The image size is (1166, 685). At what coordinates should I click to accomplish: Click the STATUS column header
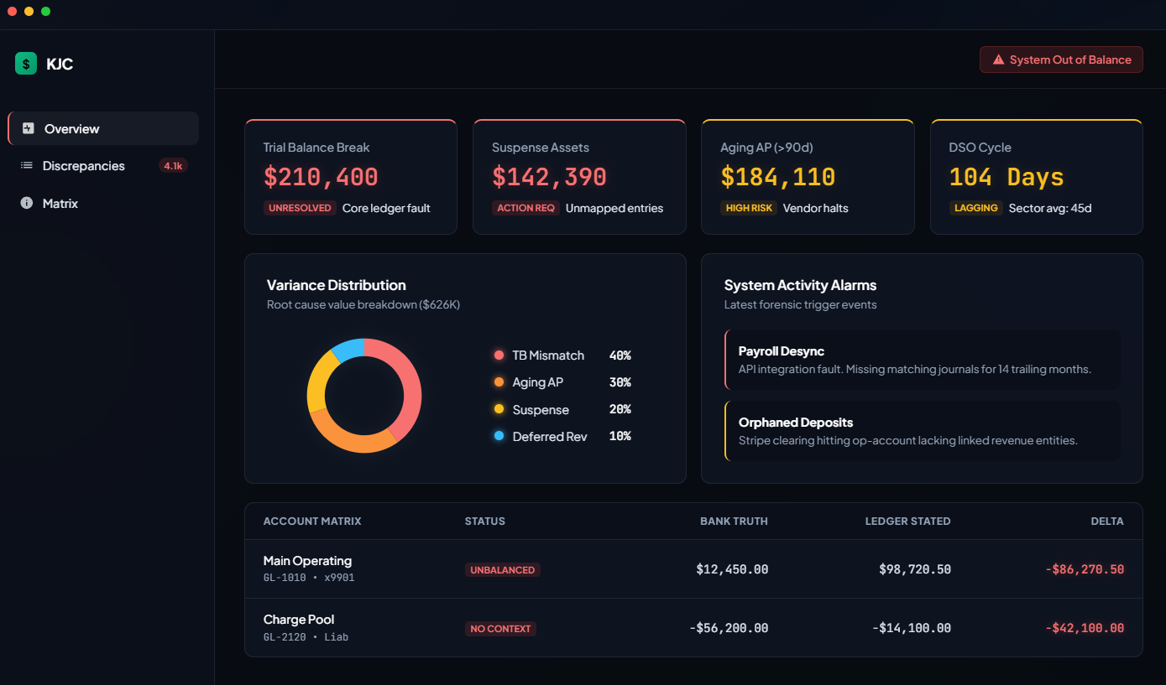[485, 521]
